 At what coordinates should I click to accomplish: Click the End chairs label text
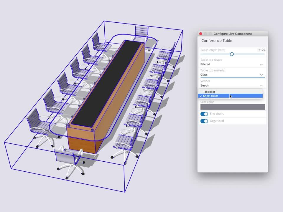pyautogui.click(x=217, y=114)
